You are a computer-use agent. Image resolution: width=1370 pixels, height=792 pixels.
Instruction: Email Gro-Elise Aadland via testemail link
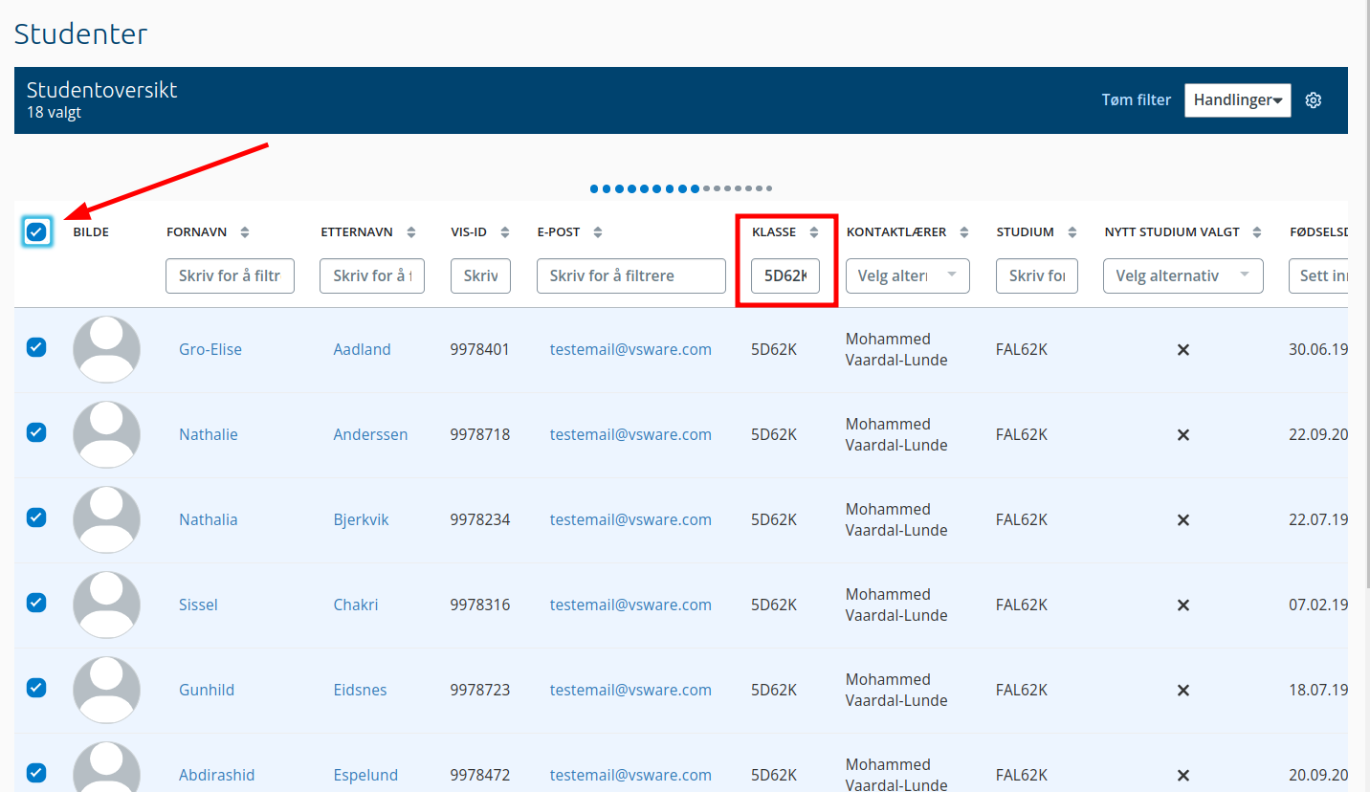630,349
